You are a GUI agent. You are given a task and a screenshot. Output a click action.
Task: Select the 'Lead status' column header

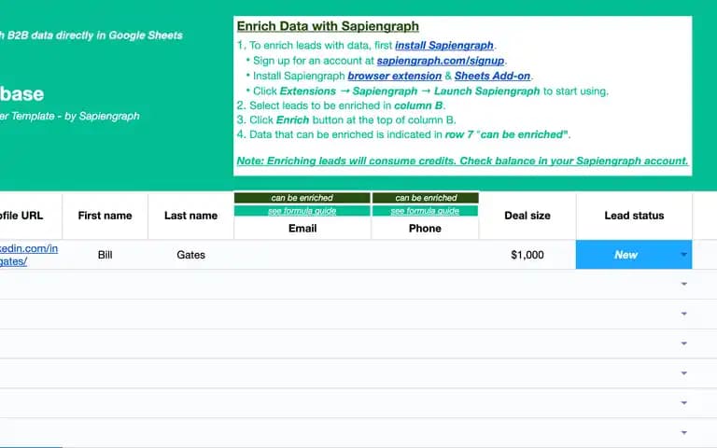(x=634, y=216)
